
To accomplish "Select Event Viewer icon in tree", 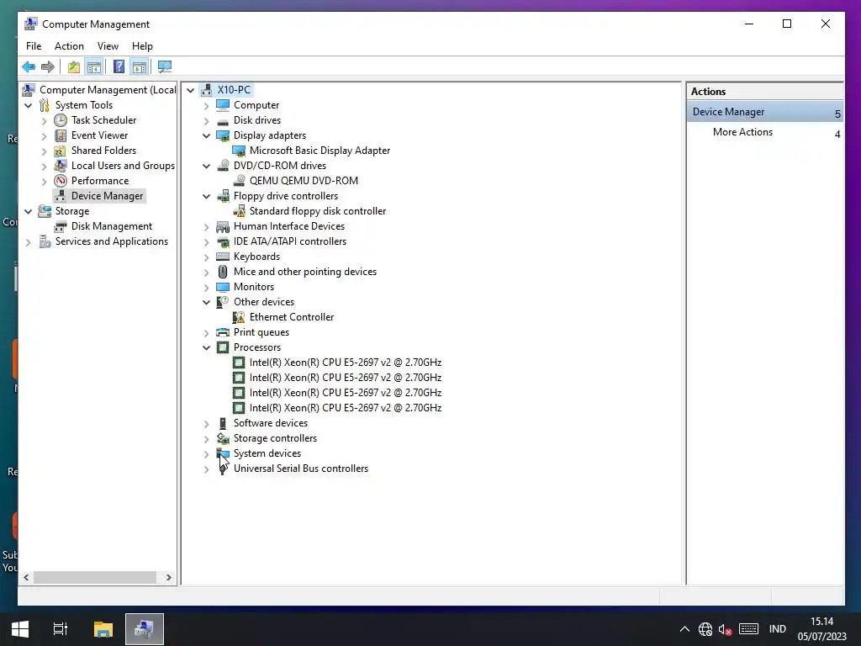I will 61,135.
